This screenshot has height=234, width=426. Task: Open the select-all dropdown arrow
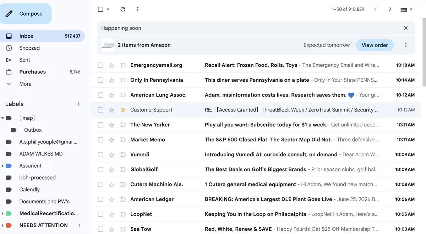tap(108, 9)
